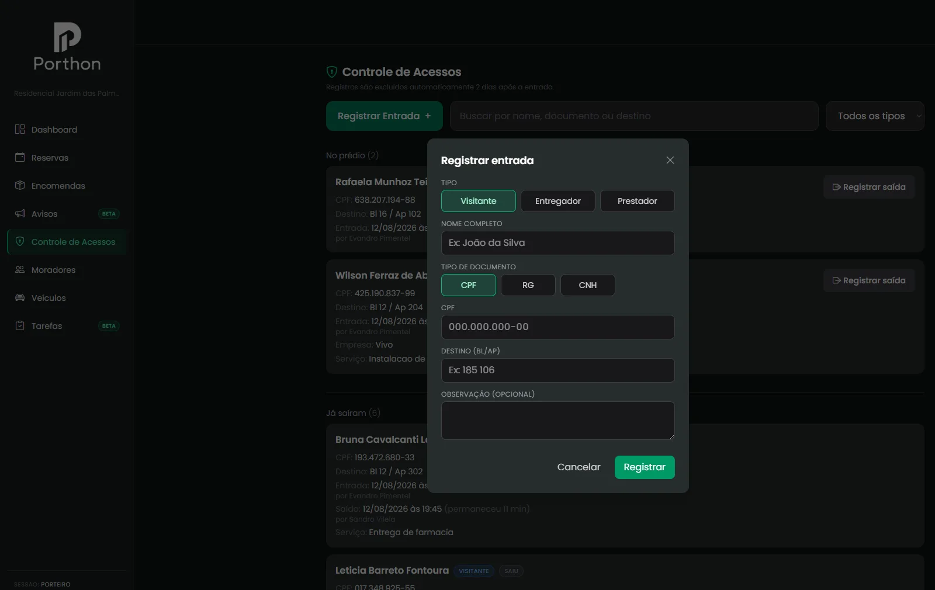
Task: Click the Registrar entrada dialog title
Action: coord(487,160)
